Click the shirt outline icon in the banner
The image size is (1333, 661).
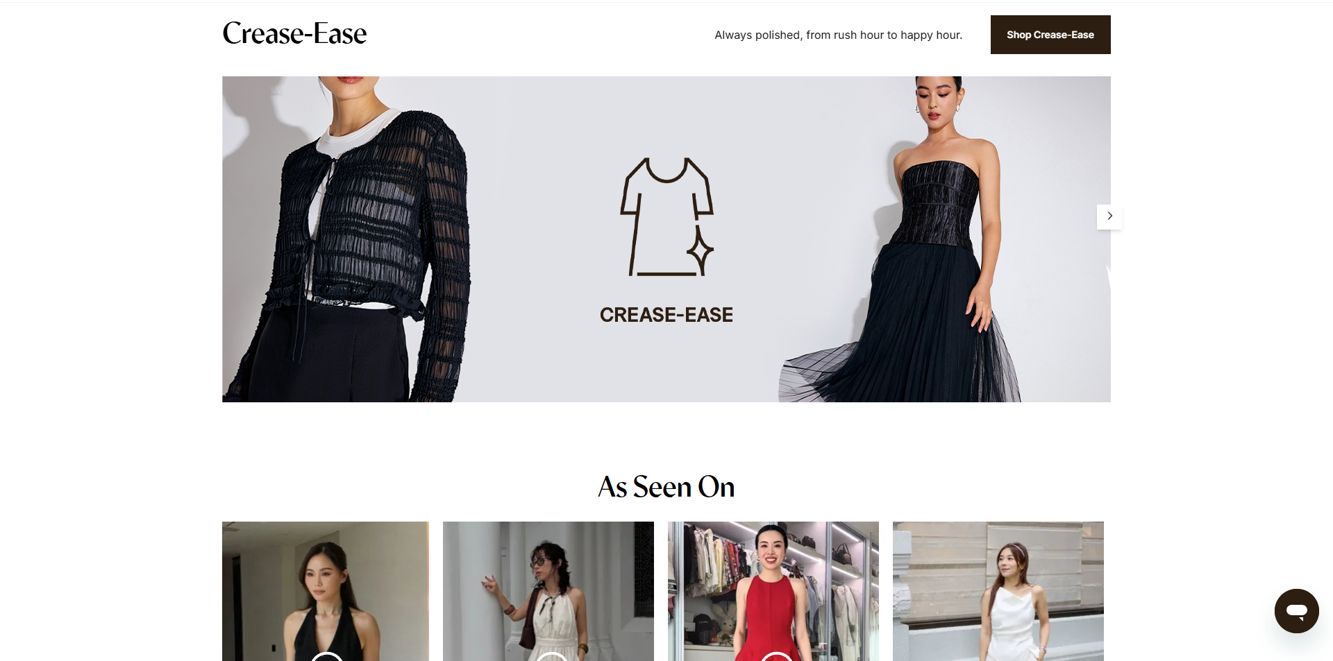[666, 217]
